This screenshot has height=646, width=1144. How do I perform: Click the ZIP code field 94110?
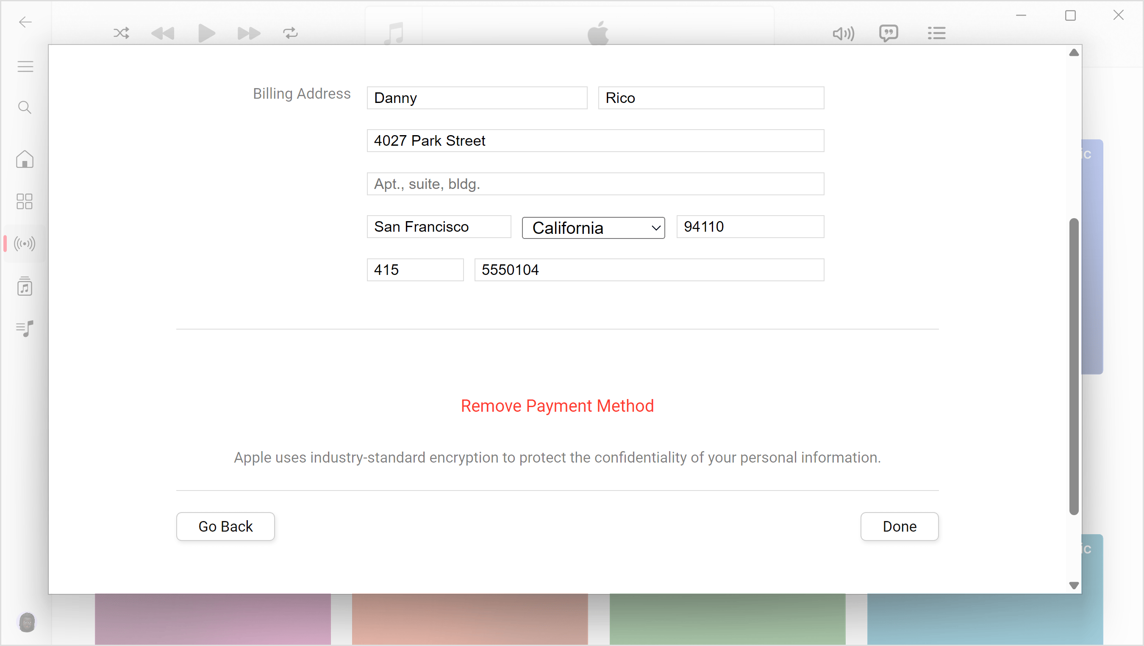748,226
